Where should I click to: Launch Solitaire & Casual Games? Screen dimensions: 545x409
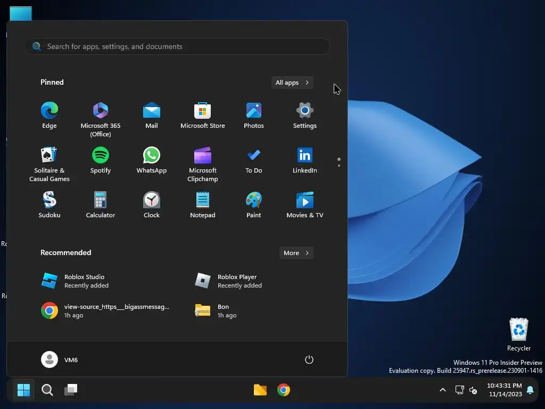(49, 165)
